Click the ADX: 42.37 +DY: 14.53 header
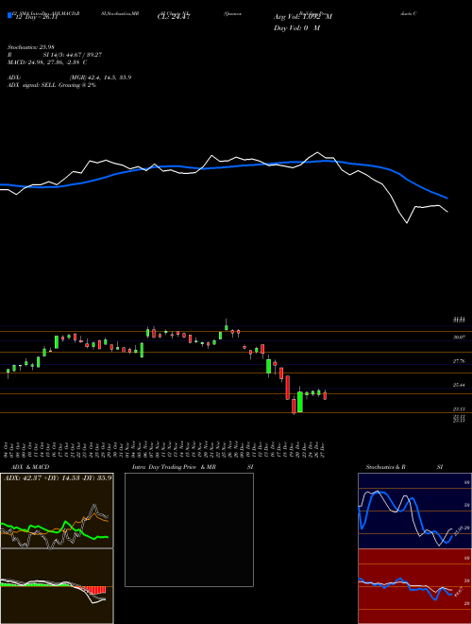Screen dimensions: 472x624 point(58,477)
